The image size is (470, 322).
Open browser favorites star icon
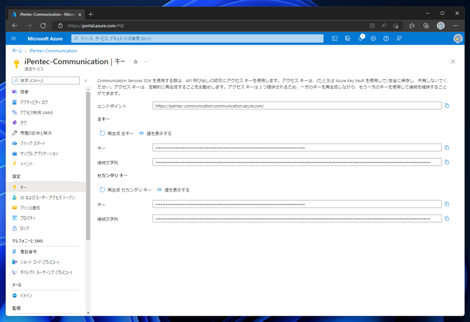[x=412, y=26]
